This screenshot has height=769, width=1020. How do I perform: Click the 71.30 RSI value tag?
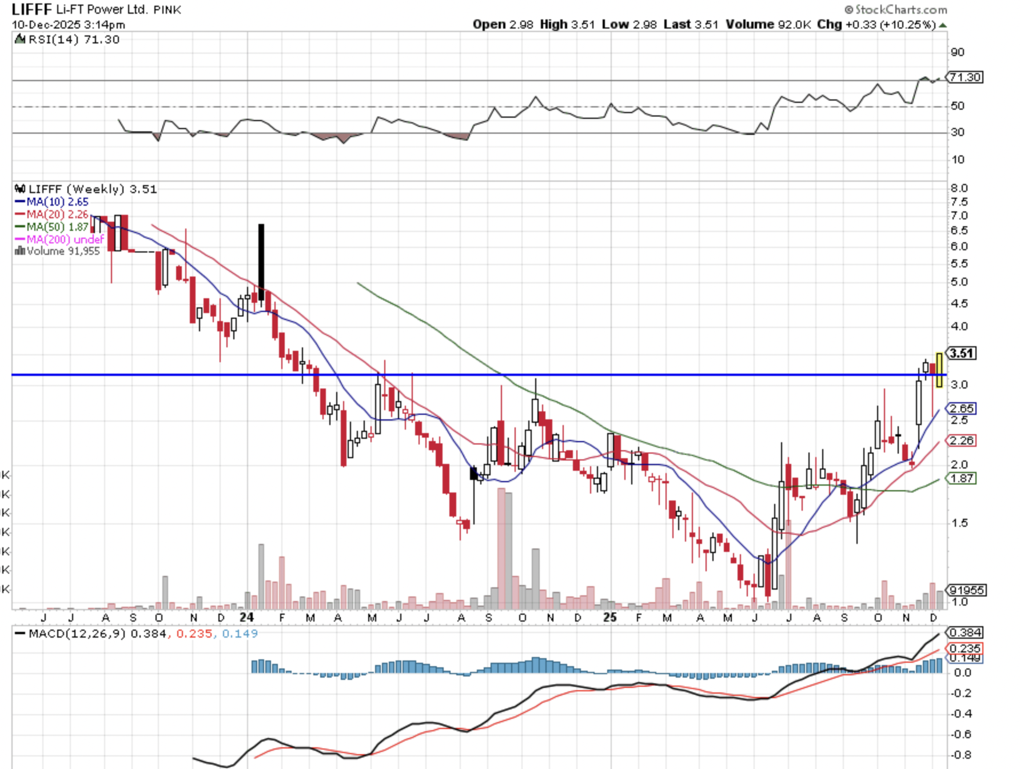tap(965, 77)
